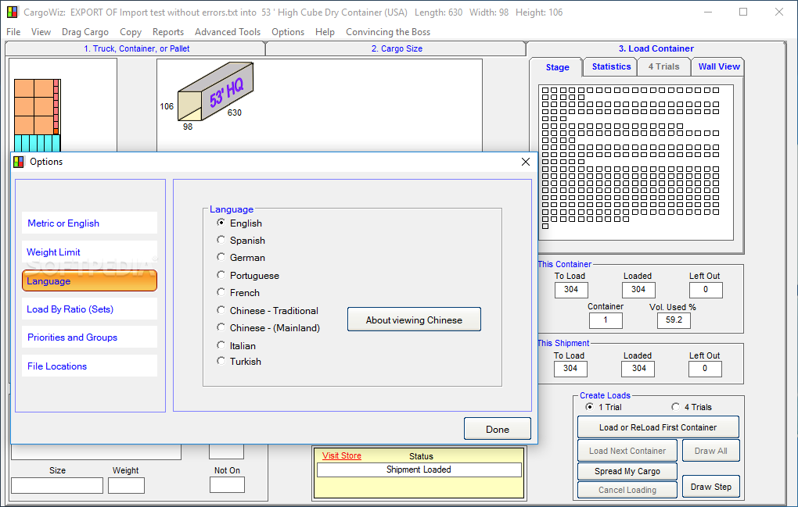Open Weight Limit settings

[89, 252]
